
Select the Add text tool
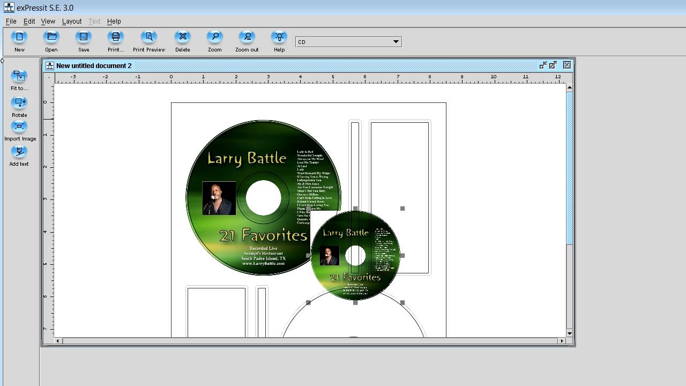click(x=19, y=152)
